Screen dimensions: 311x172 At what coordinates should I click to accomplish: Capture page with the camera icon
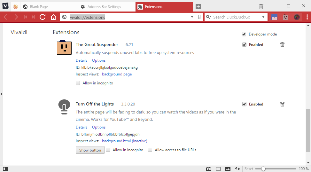click(x=209, y=169)
